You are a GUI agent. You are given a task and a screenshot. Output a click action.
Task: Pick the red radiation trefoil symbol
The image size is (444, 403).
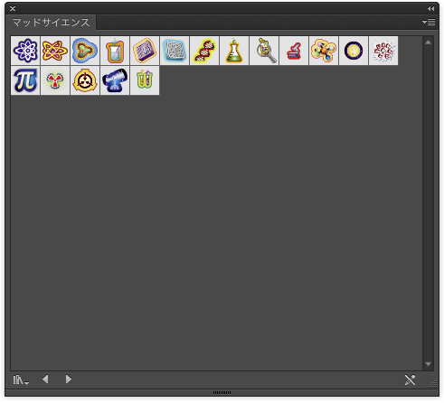tap(55, 80)
